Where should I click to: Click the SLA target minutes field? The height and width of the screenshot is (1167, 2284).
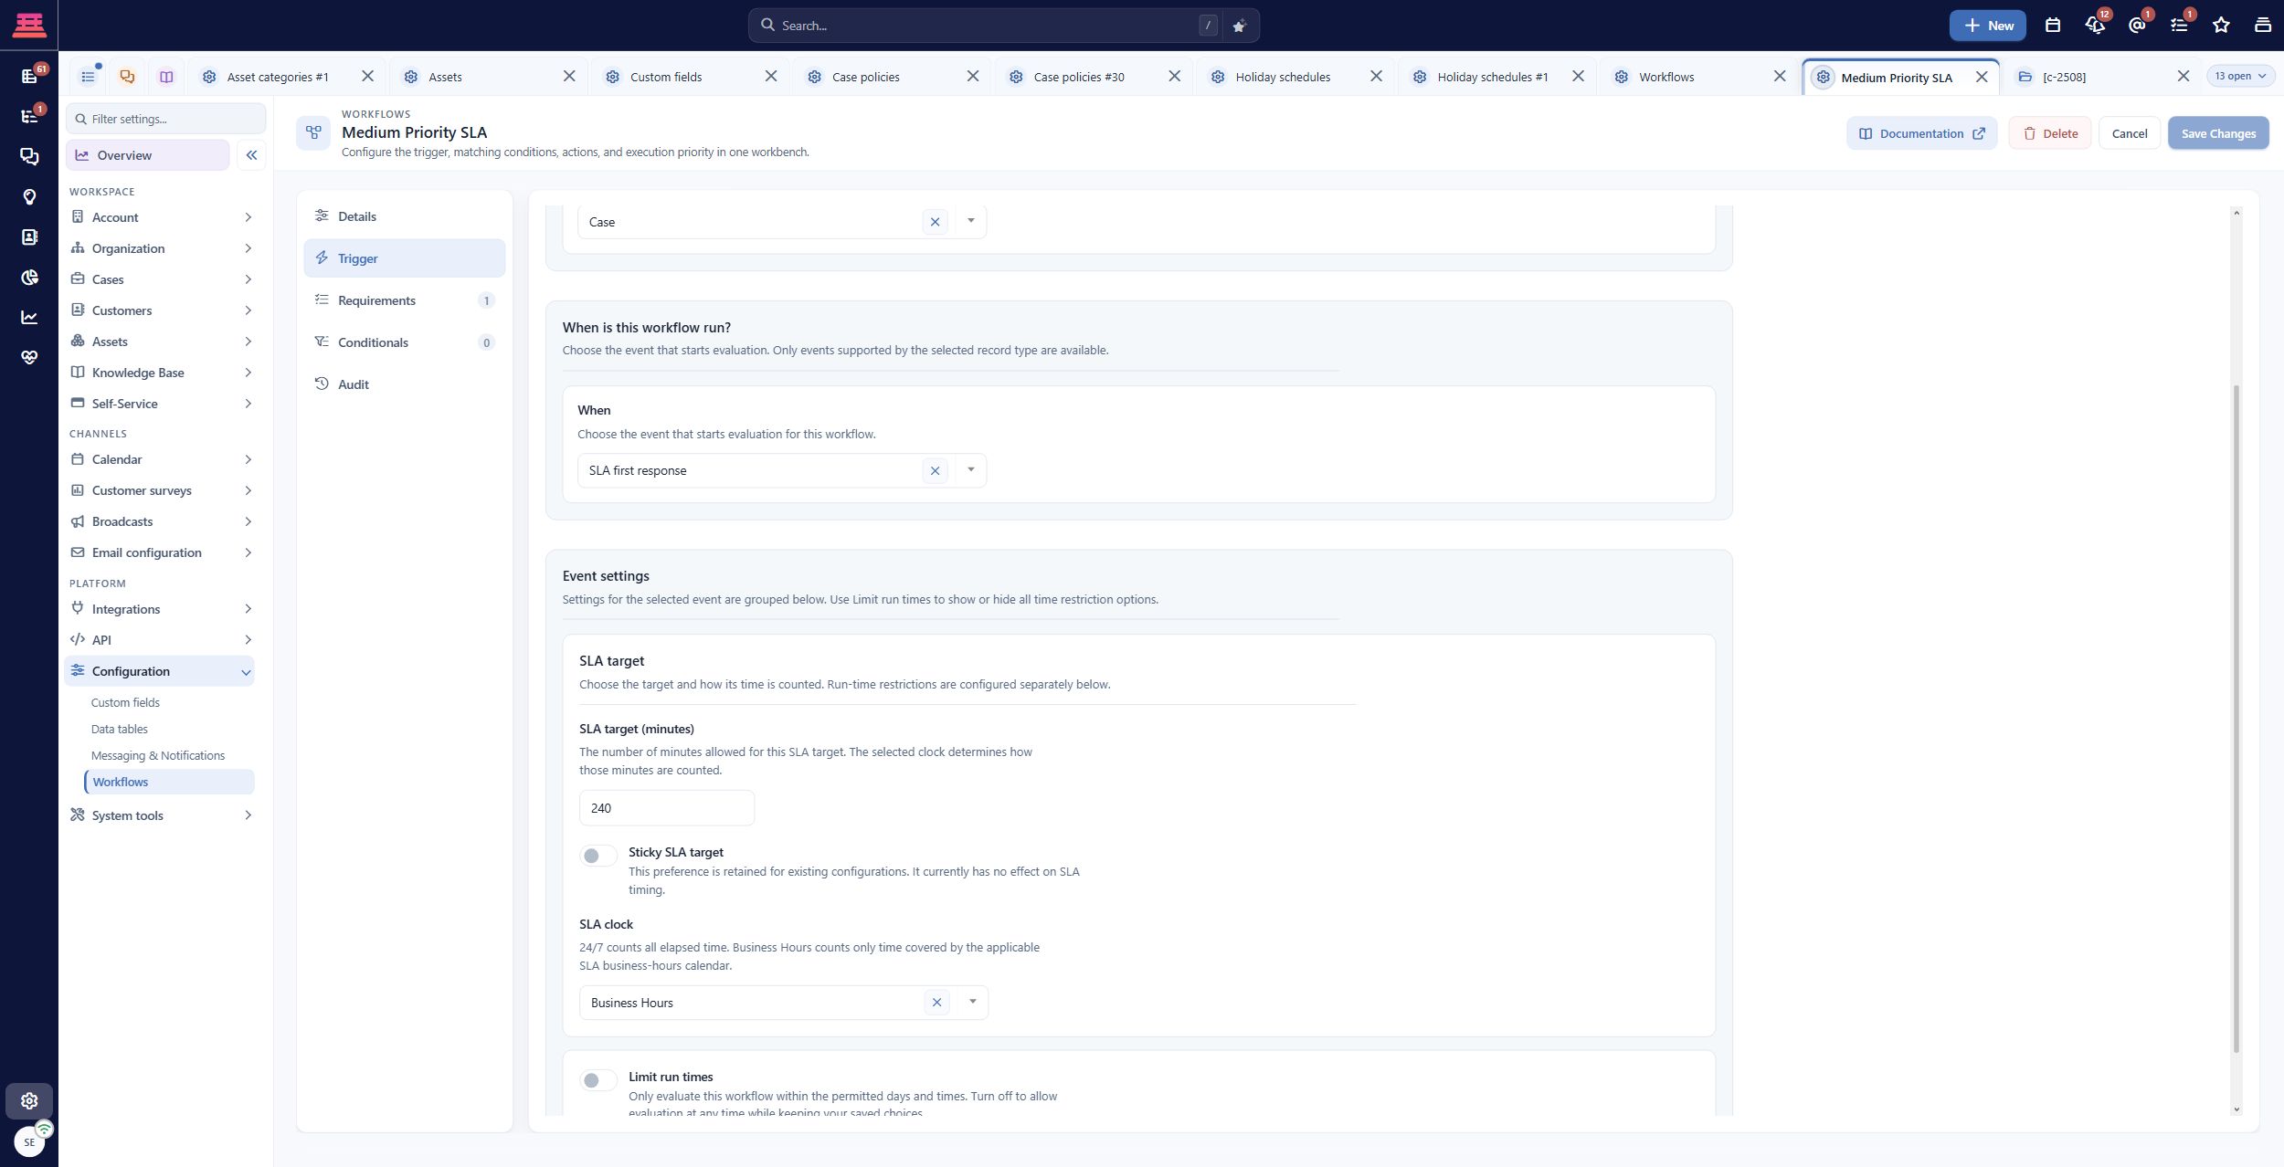tap(666, 808)
